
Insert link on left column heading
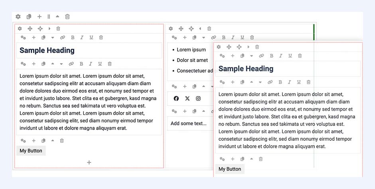[62, 37]
